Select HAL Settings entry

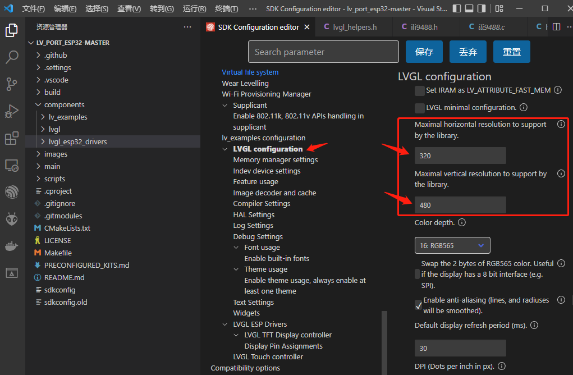254,214
